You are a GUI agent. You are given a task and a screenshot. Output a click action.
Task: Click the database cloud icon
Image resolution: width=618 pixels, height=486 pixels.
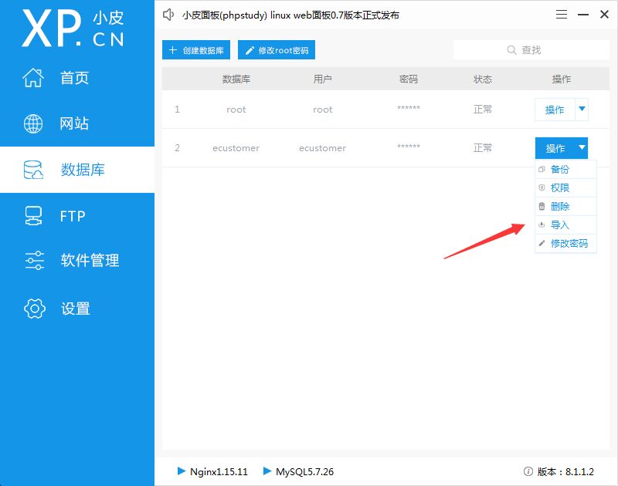tap(33, 170)
